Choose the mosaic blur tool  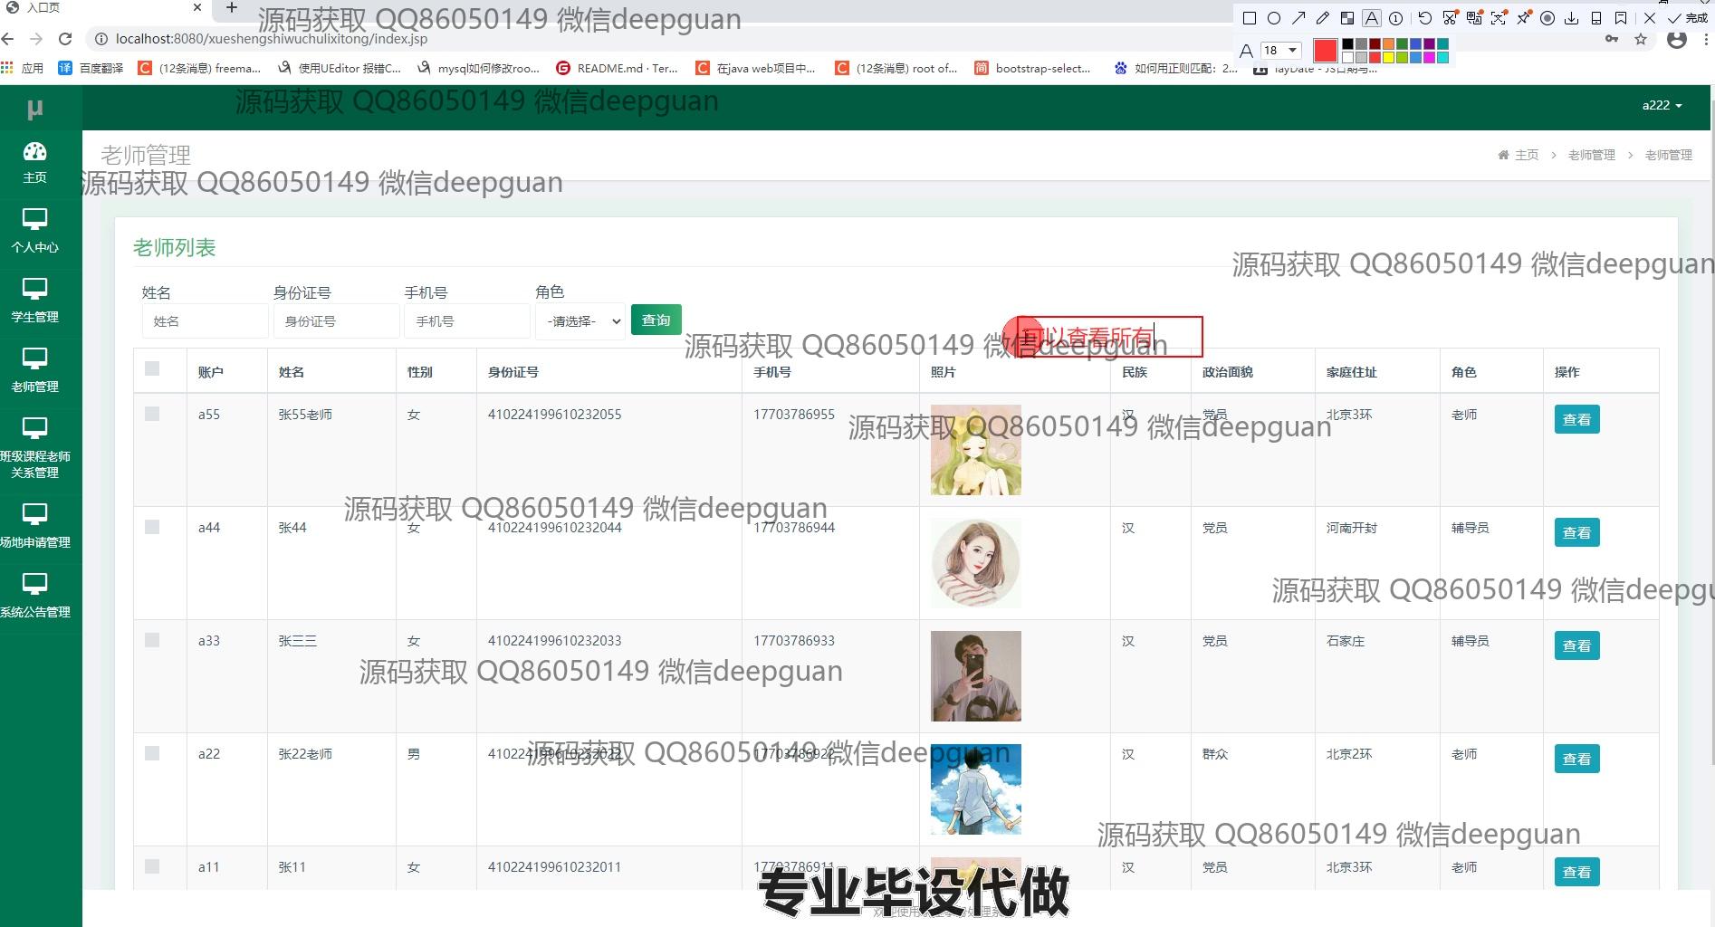click(1347, 18)
